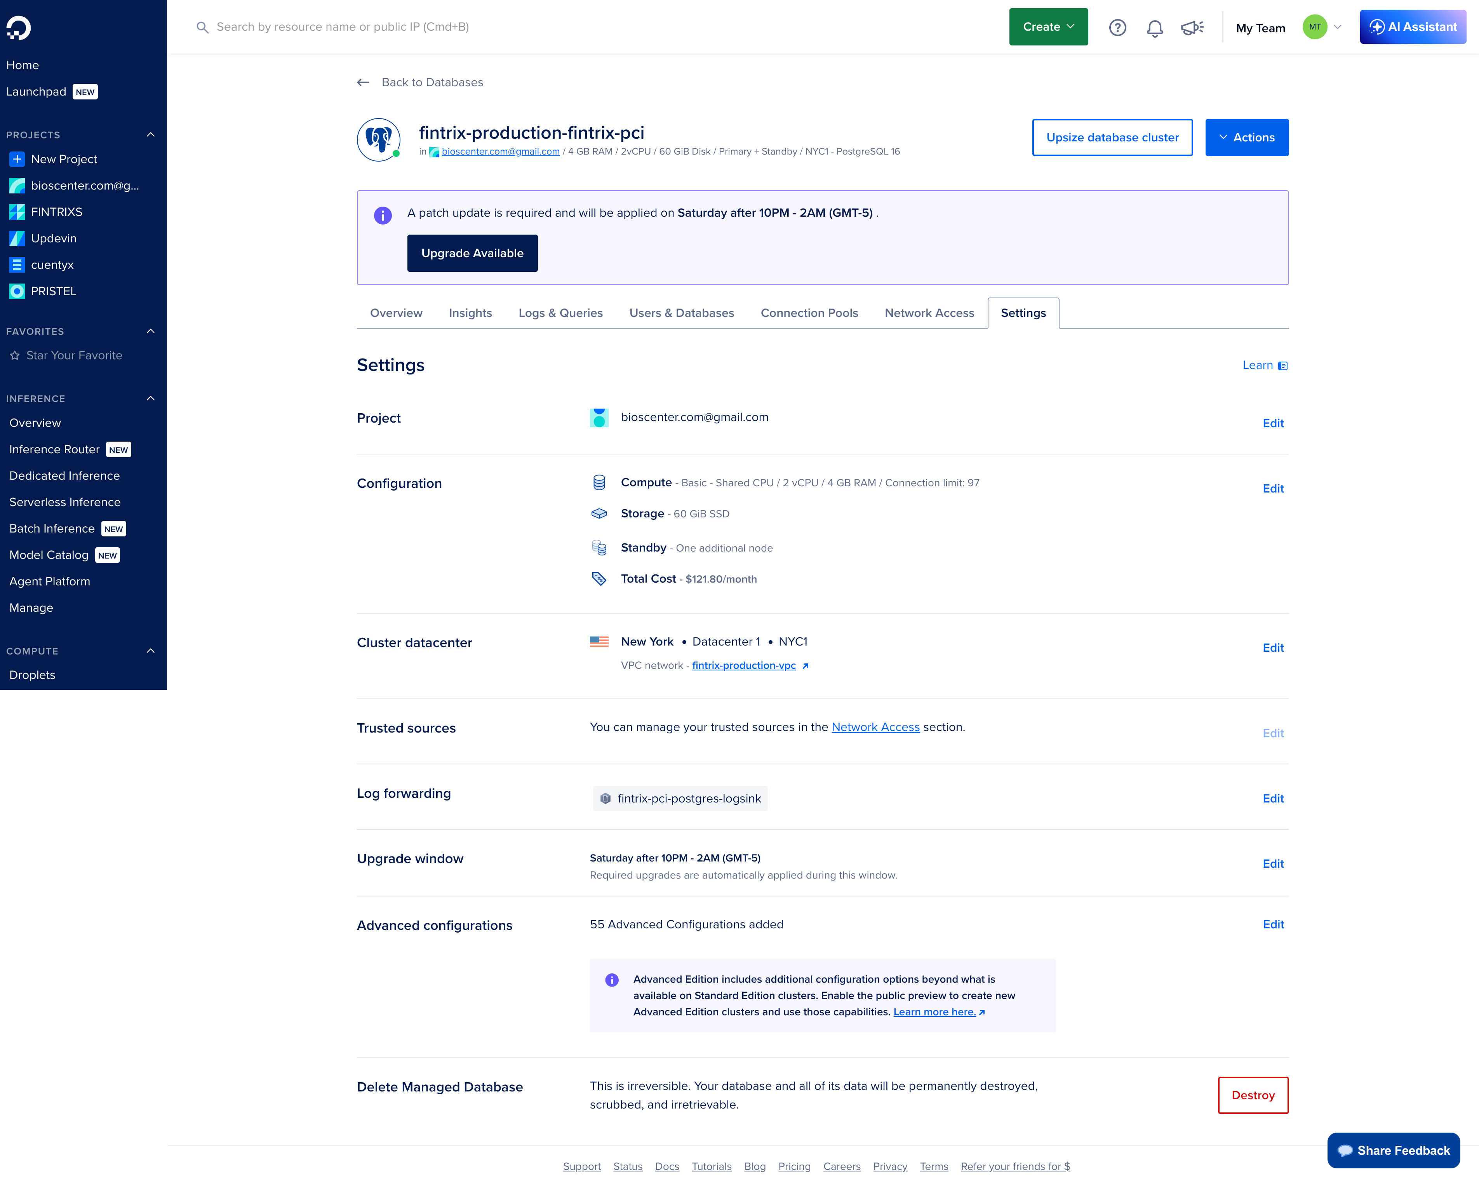The image size is (1479, 1187).
Task: Switch to the Insights tab
Action: point(470,313)
